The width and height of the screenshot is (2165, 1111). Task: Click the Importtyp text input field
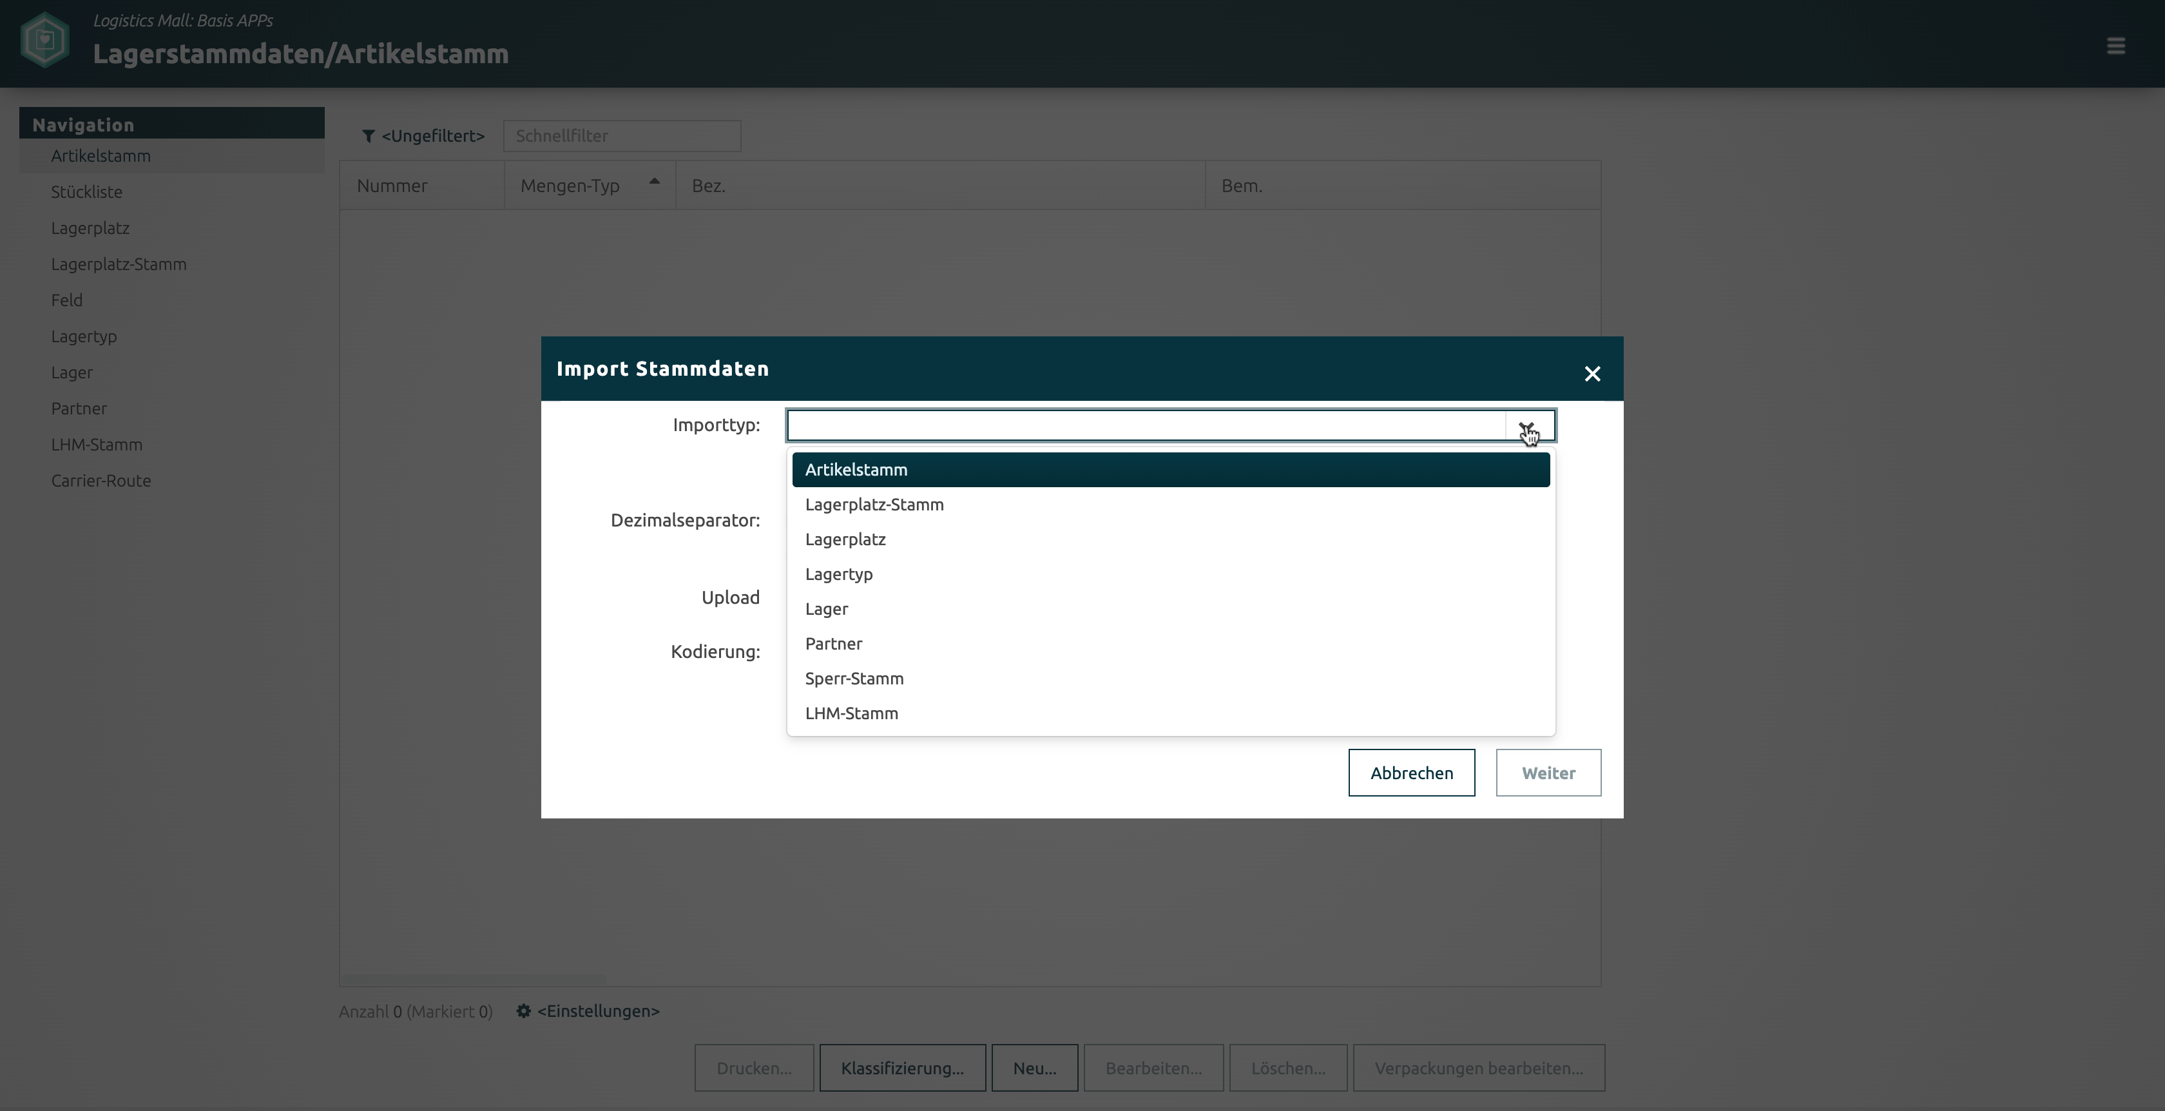[x=1145, y=426]
